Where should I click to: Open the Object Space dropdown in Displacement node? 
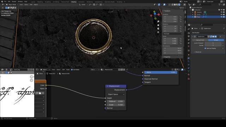(116, 94)
